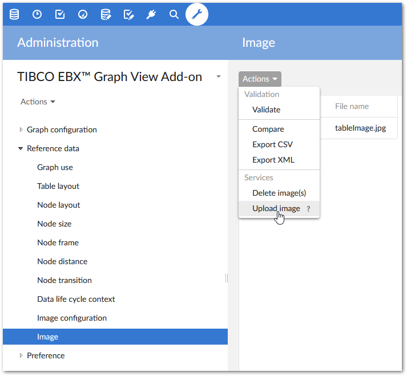Viewport: 407px width, 376px height.
Task: Open the plug icon in top bar
Action: click(x=151, y=14)
